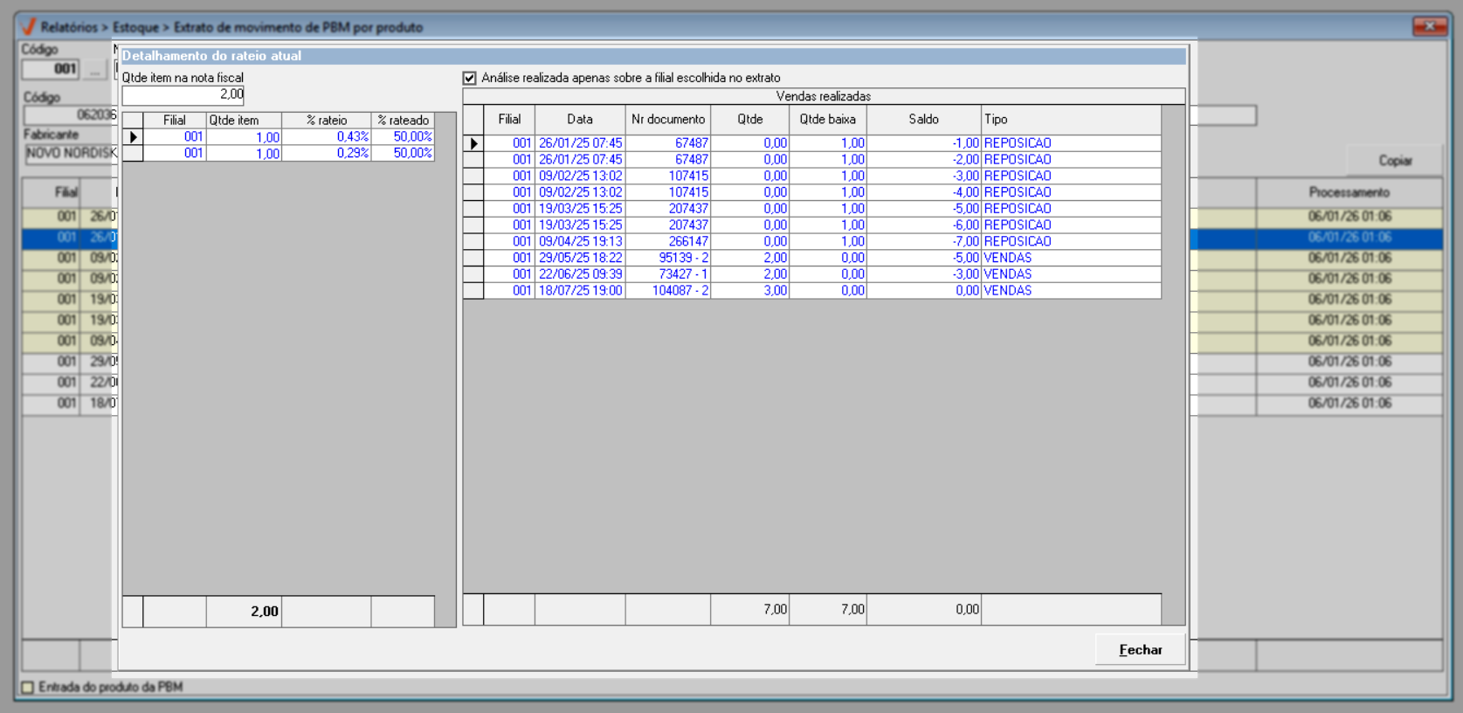Image resolution: width=1463 pixels, height=713 pixels.
Task: Click the '% rateio' column header
Action: [x=327, y=121]
